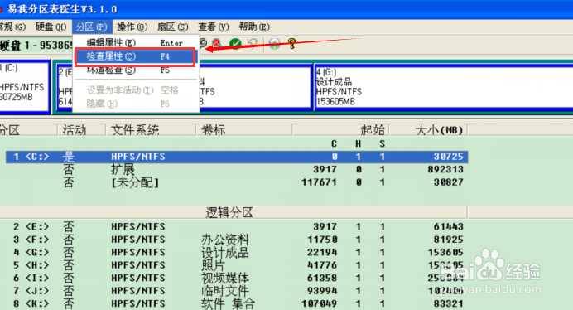The width and height of the screenshot is (573, 310).
Task: Choose 坏道检查(S) from the partition menu
Action: coord(136,70)
